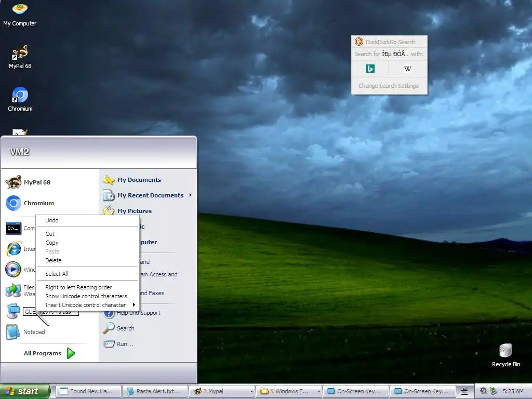This screenshot has width=532, height=399.
Task: Search with Bing in DuckDuckGo popup
Action: point(370,69)
